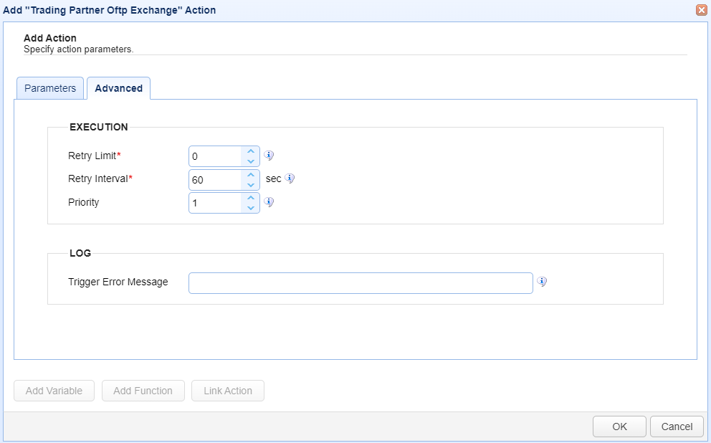This screenshot has height=443, width=711.
Task: Focus the Trigger Error Message text field
Action: (360, 283)
